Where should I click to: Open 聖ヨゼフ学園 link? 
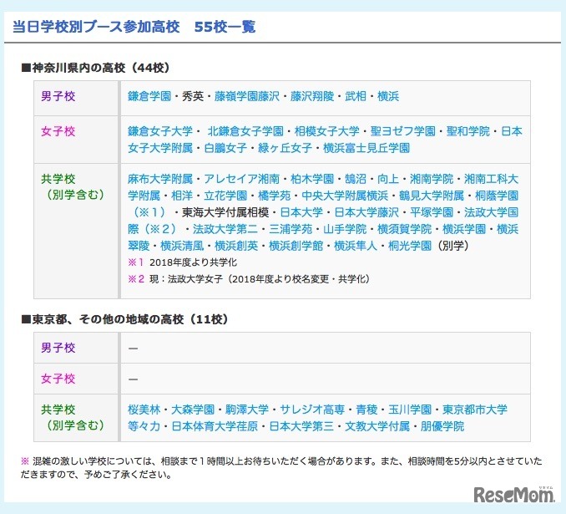pyautogui.click(x=403, y=131)
